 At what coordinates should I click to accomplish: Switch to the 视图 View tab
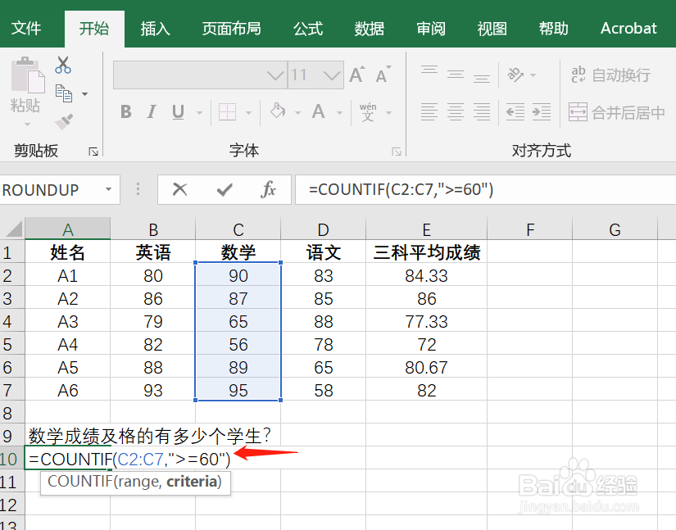(492, 29)
